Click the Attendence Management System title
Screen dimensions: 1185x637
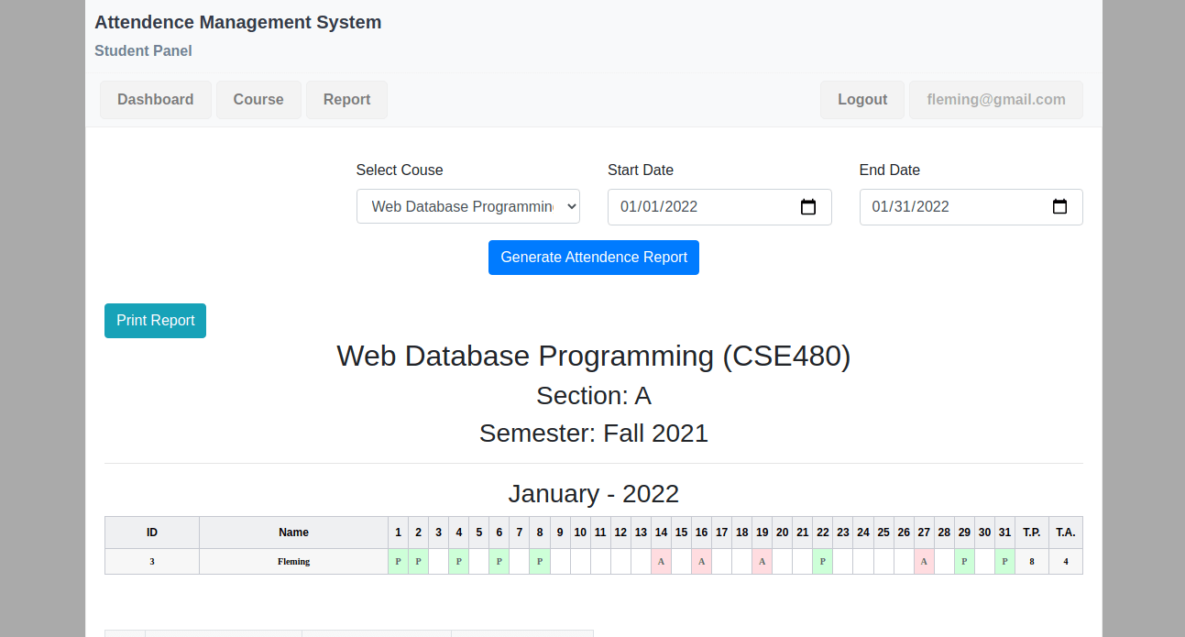click(x=237, y=23)
